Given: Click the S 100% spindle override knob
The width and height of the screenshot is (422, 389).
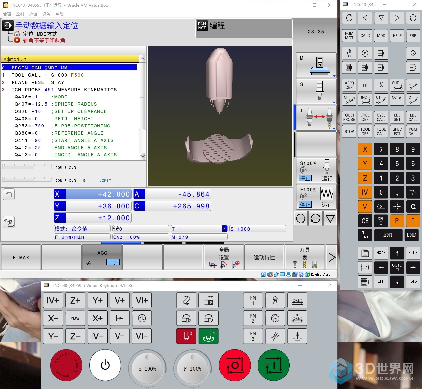Looking at the screenshot, I should point(147,368).
